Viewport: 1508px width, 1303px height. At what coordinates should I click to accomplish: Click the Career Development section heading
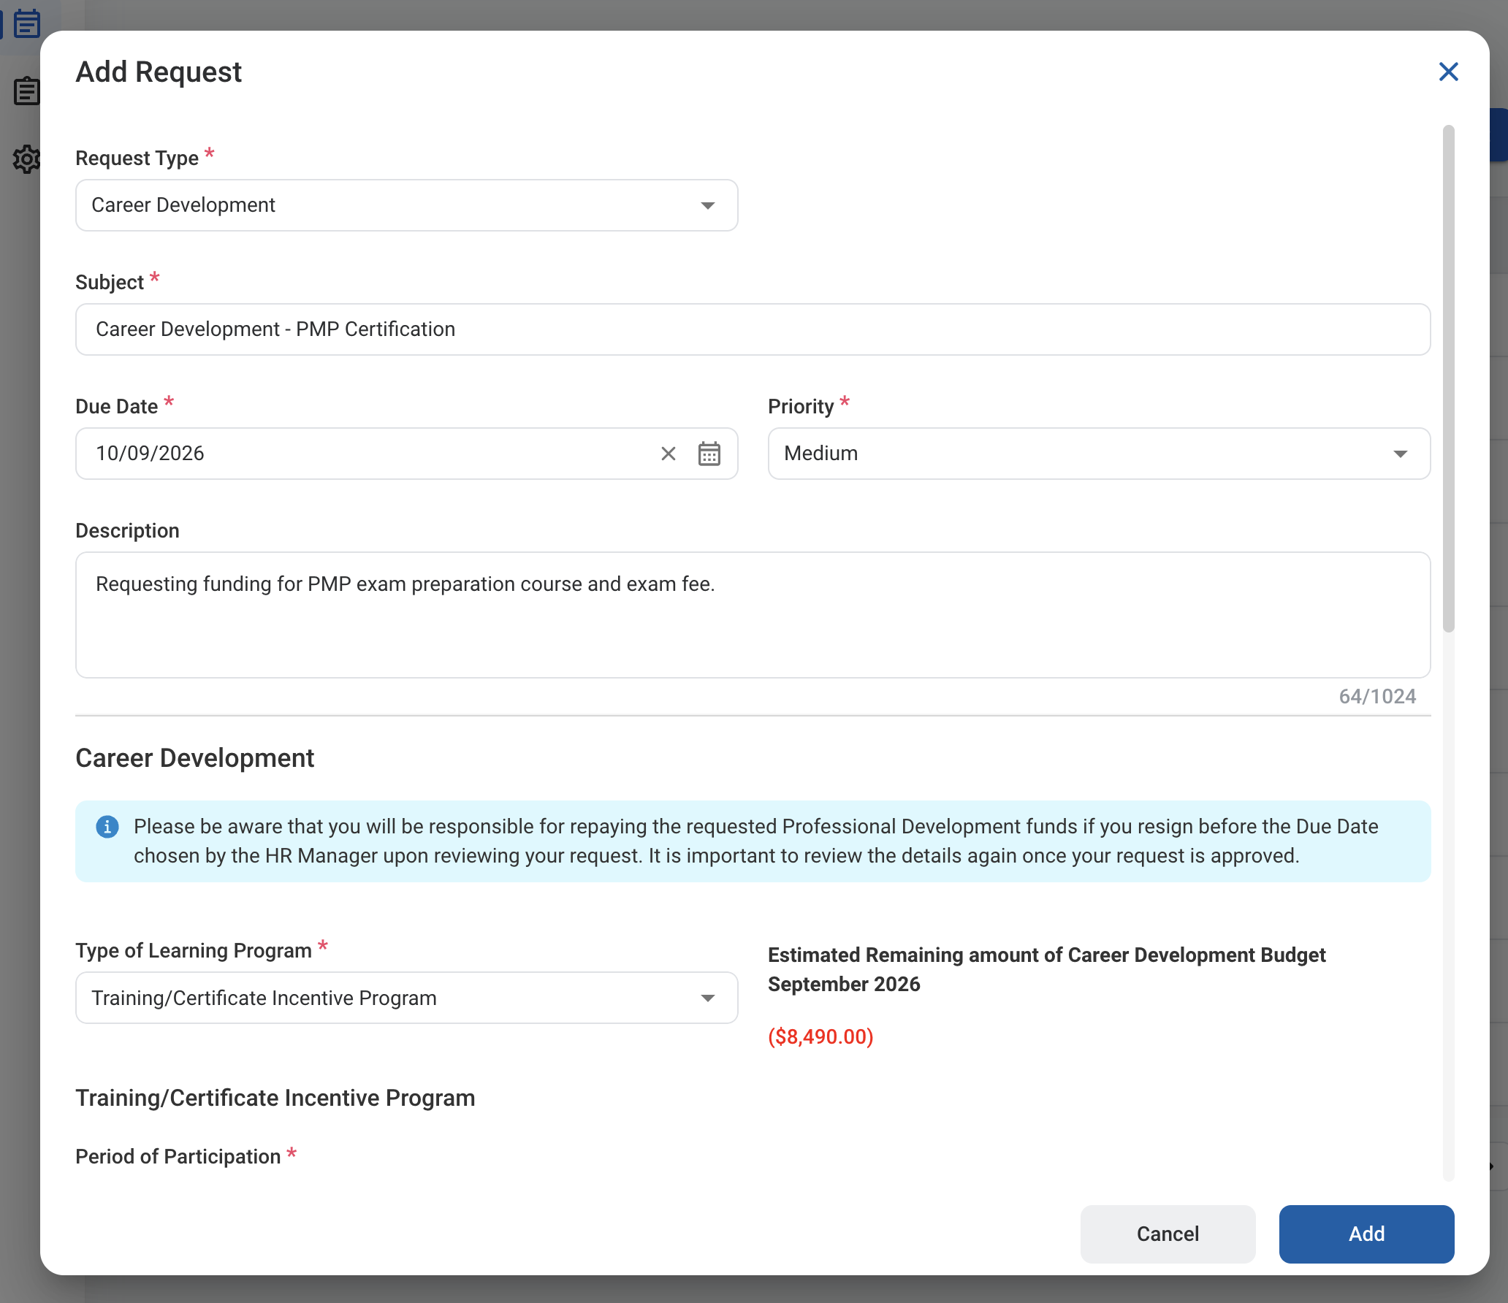(195, 758)
